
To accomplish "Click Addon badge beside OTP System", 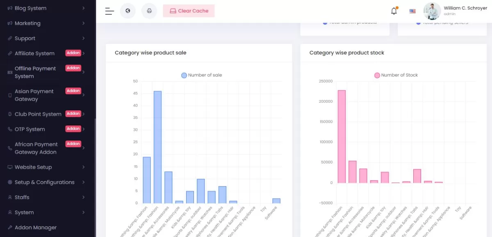I will (x=73, y=129).
